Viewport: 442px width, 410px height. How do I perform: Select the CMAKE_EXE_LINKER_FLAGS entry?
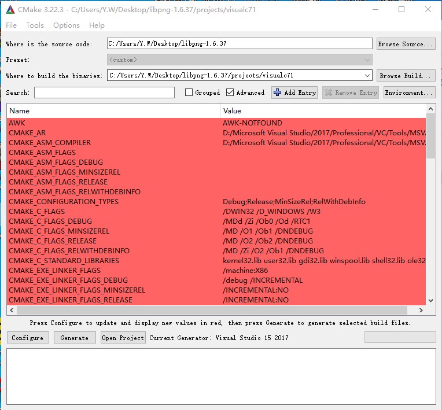click(55, 271)
